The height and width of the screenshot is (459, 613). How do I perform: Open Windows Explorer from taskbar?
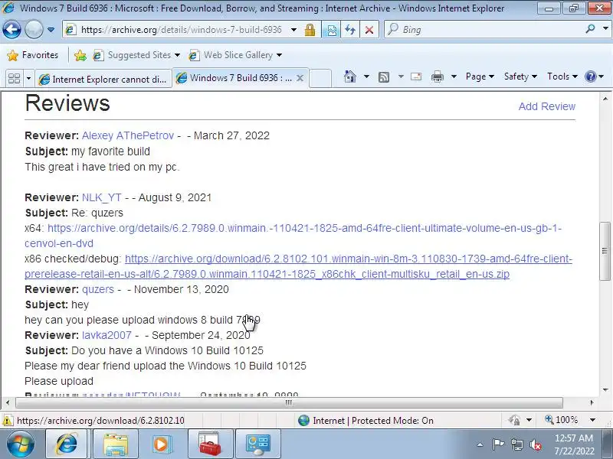[115, 444]
